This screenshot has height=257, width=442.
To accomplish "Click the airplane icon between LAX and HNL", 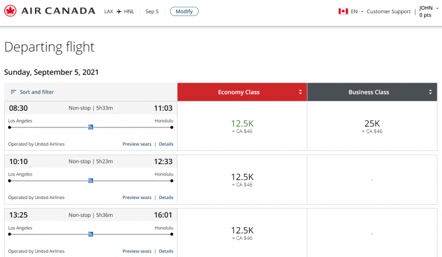I will [119, 11].
